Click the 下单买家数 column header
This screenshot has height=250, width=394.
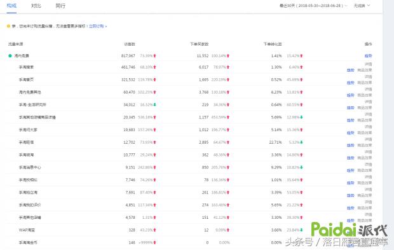(x=200, y=44)
